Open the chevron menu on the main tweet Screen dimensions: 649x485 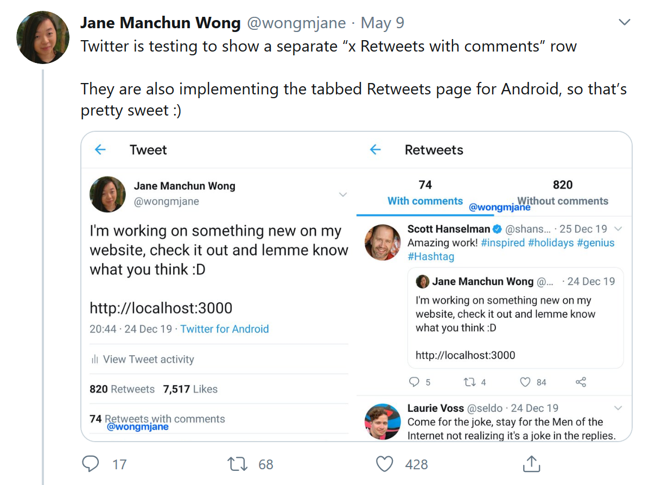[625, 23]
